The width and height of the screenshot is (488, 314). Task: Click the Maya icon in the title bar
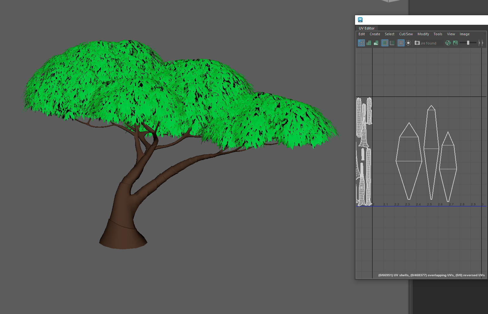[360, 20]
